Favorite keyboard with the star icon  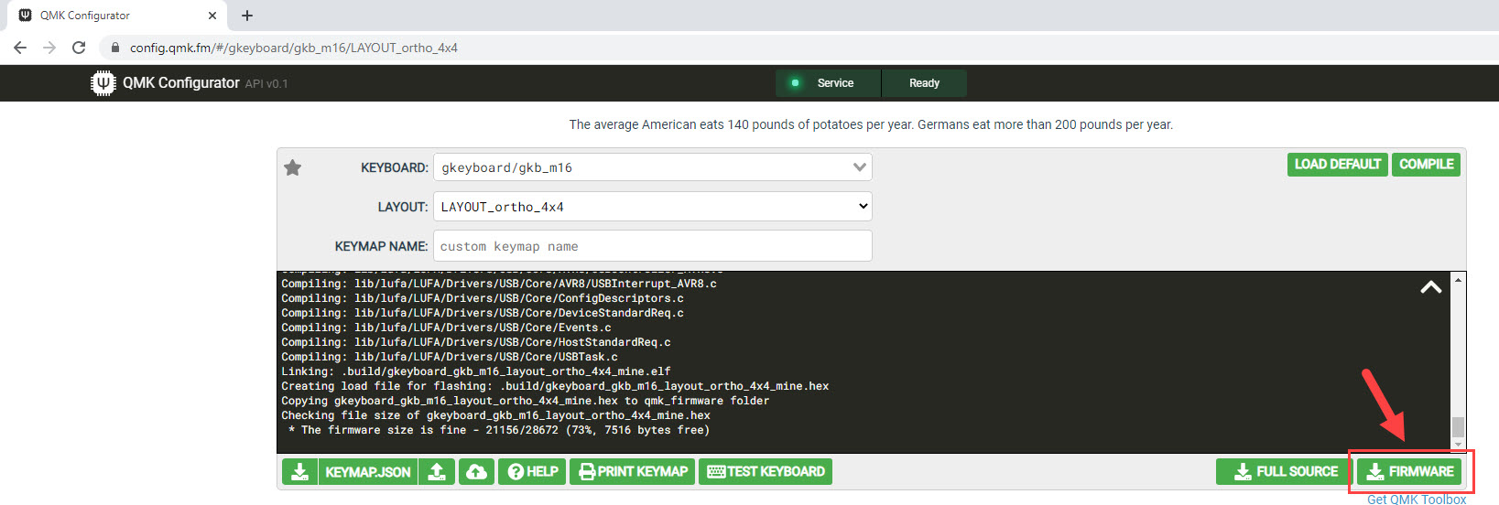click(293, 167)
